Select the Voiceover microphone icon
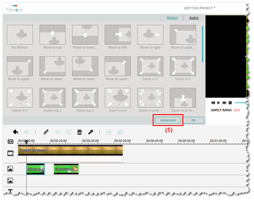The image size is (254, 200). 90,132
